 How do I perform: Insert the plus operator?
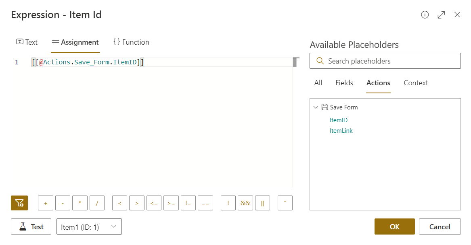tap(46, 203)
